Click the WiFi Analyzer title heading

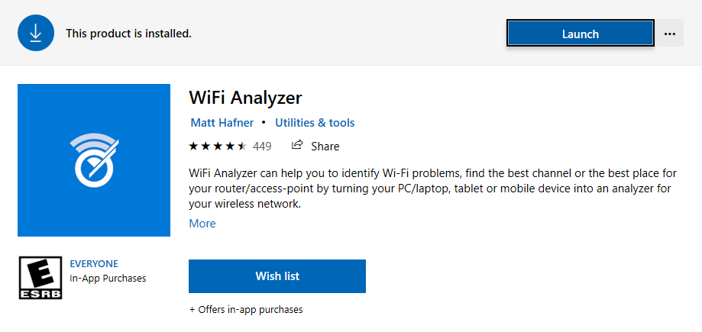click(245, 98)
